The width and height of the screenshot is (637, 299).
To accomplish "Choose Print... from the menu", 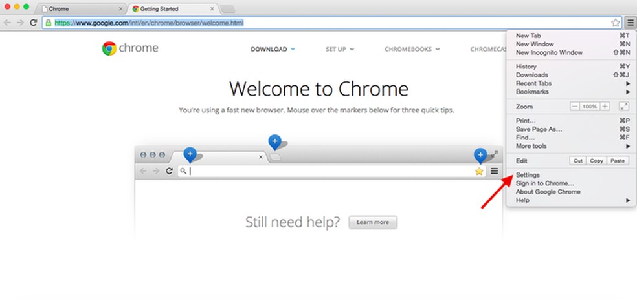I will pos(571,121).
